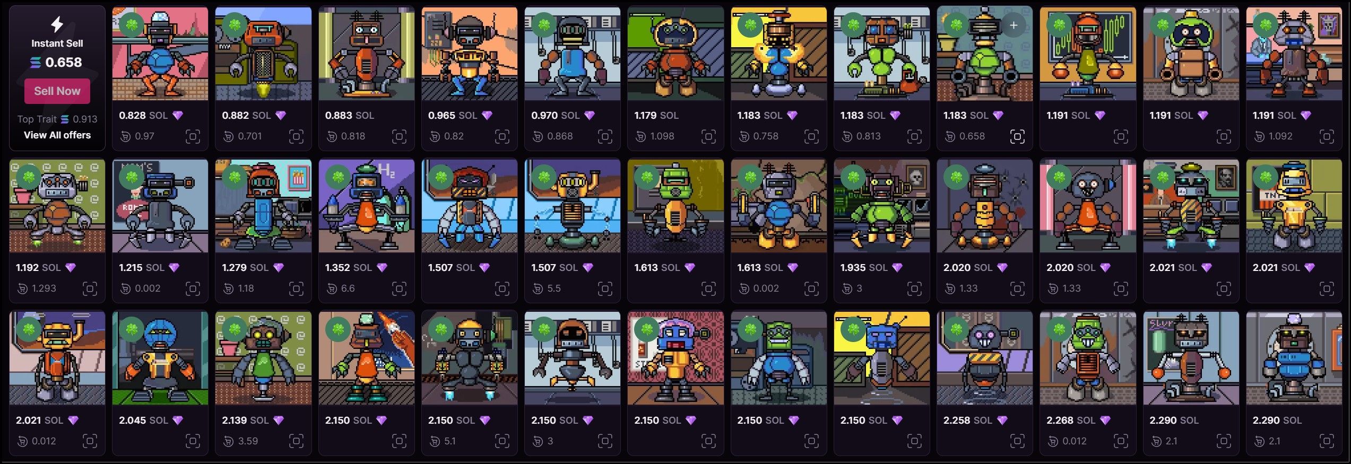Click the clover badge on the 0.882 SOL robot

pyautogui.click(x=235, y=25)
